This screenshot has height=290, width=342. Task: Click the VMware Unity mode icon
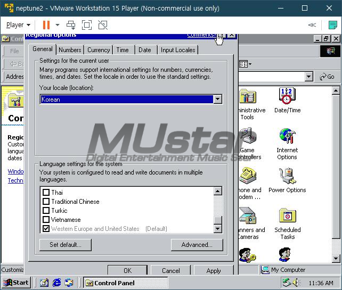coord(103,25)
